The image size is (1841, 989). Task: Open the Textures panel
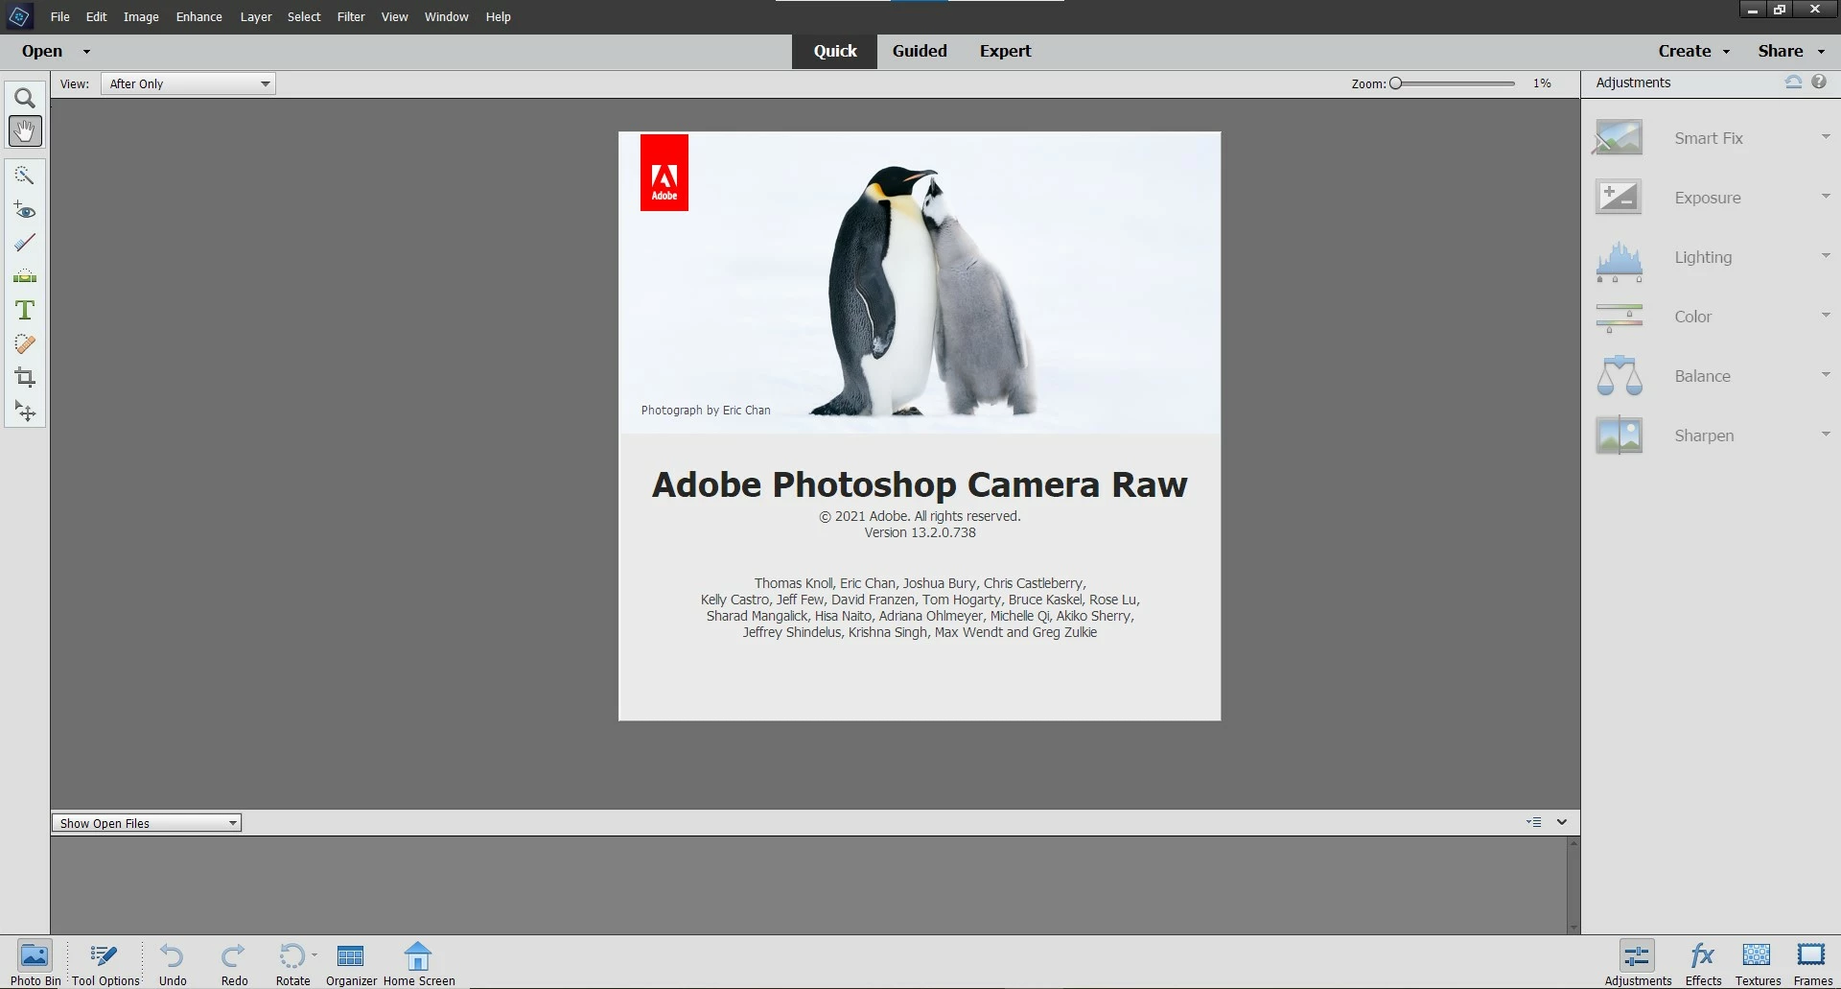point(1758,963)
